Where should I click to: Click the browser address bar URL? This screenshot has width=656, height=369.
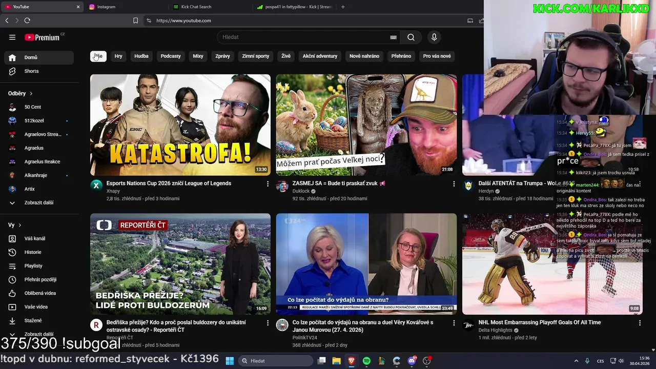click(x=183, y=20)
